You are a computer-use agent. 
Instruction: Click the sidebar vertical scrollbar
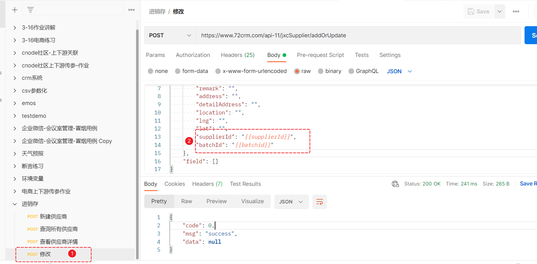(x=137, y=144)
